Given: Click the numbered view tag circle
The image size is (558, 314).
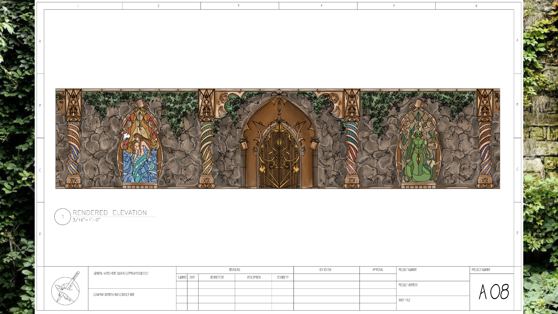Looking at the screenshot, I should 62,217.
